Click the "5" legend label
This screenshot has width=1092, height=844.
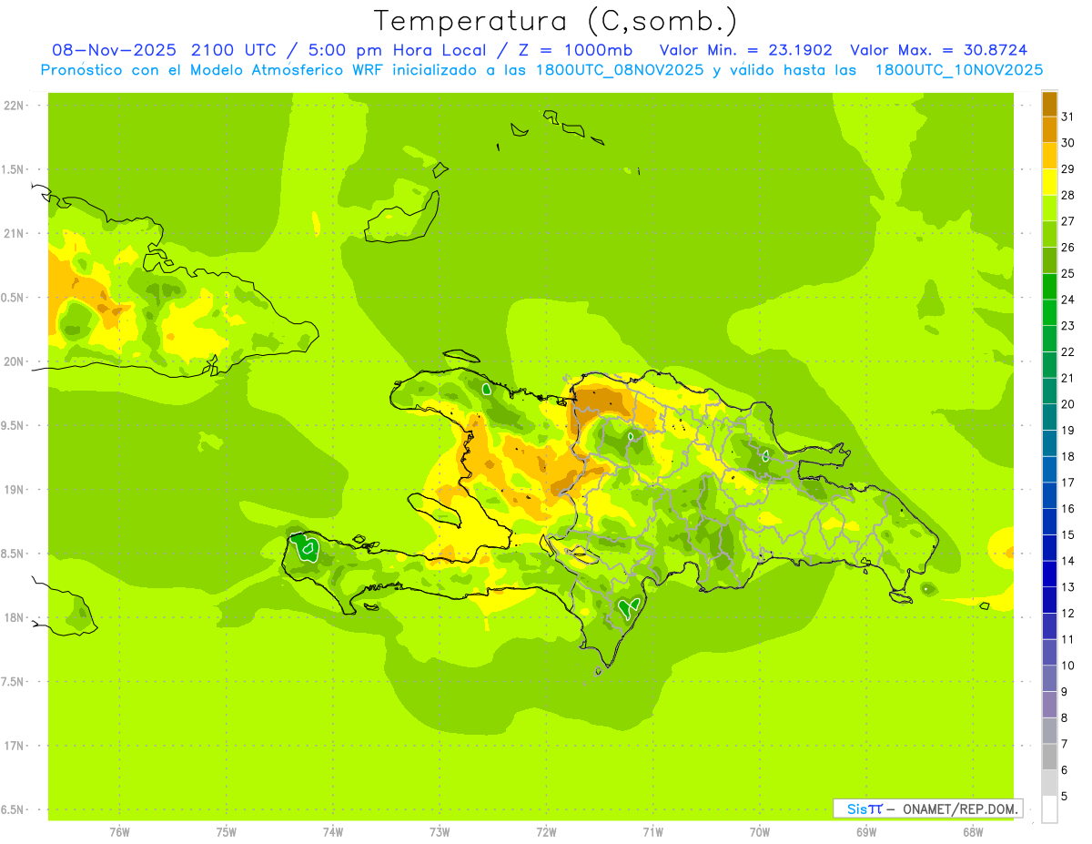(1065, 797)
